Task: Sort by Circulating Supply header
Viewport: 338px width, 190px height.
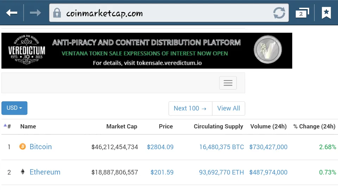Action: [x=218, y=126]
